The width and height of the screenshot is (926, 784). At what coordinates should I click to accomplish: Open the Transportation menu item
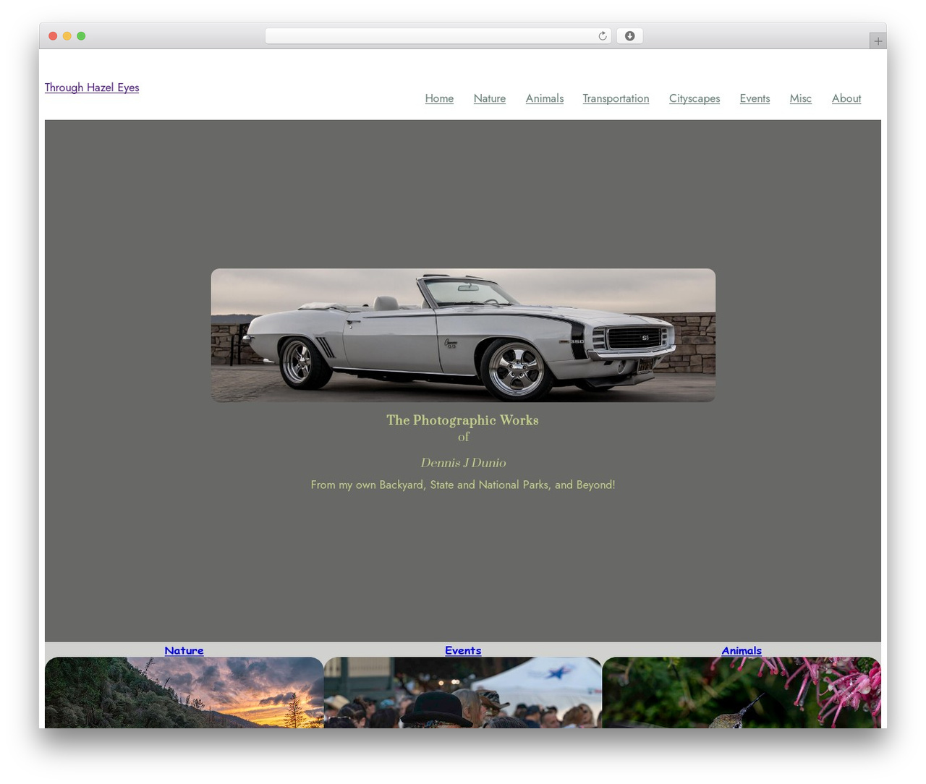616,98
